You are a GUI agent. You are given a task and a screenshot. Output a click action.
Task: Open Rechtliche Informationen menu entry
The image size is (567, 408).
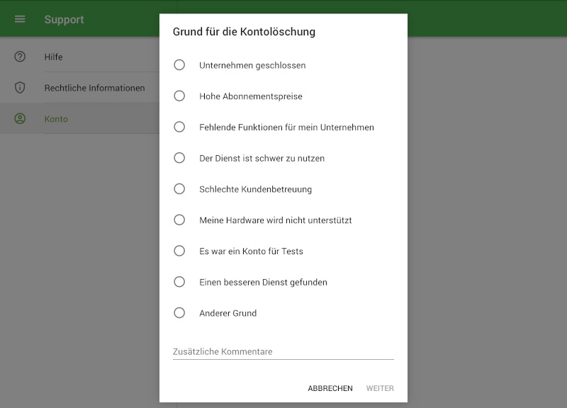point(79,87)
